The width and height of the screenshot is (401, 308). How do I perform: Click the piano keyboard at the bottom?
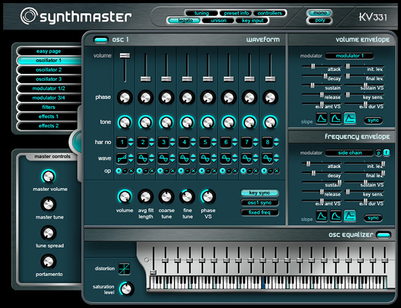268,282
